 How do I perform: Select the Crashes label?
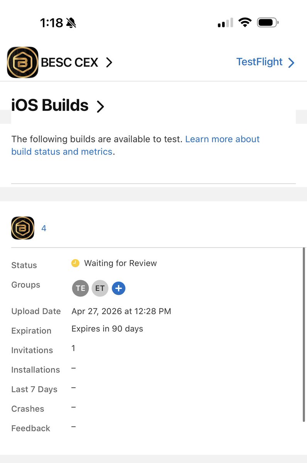pyautogui.click(x=28, y=409)
